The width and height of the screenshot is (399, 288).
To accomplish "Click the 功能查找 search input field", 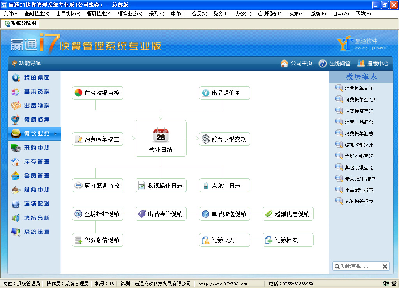I will click(x=361, y=267).
